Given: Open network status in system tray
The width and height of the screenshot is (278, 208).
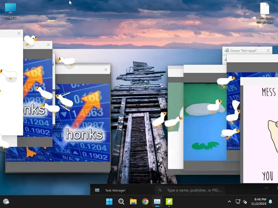Looking at the screenshot, I should (x=238, y=201).
